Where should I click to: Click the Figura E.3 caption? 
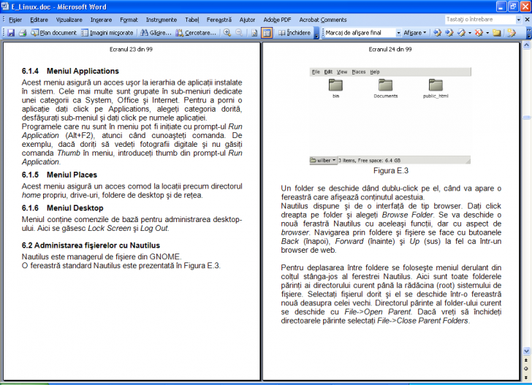390,171
